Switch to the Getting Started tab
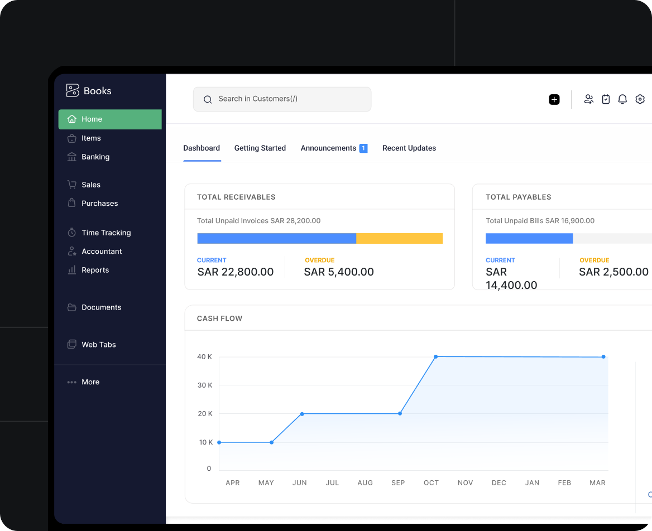The image size is (652, 531). pyautogui.click(x=260, y=148)
